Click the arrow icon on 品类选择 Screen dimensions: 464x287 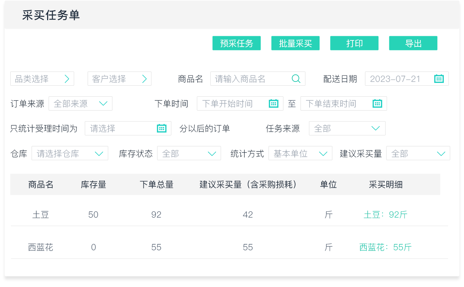pyautogui.click(x=67, y=79)
